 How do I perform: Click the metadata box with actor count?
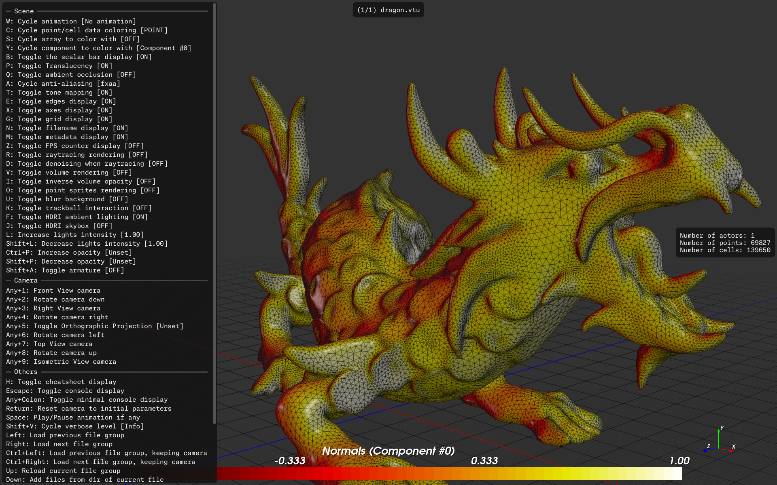point(725,243)
